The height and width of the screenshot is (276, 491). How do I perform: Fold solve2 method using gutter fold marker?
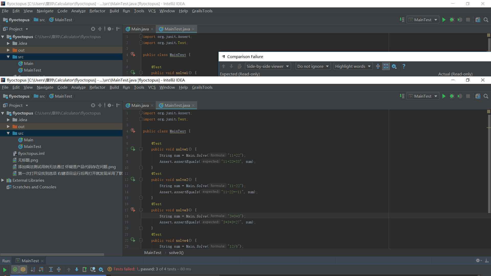pyautogui.click(x=141, y=180)
